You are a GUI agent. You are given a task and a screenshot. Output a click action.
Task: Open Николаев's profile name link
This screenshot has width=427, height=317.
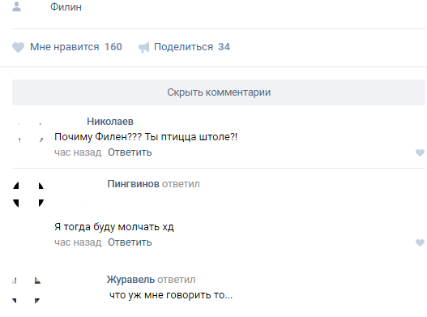coord(110,122)
